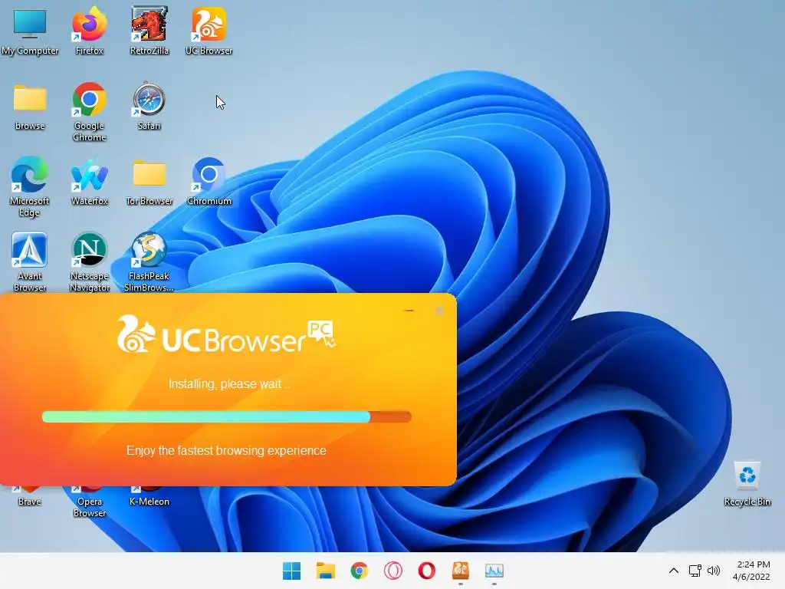Select the FlashPeak SlimBrowser desktop shortcut
Viewport: 785px width, 589px height.
tap(149, 262)
